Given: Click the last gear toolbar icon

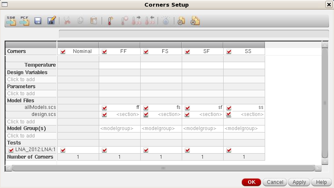Looking at the screenshot, I should pyautogui.click(x=195, y=21).
